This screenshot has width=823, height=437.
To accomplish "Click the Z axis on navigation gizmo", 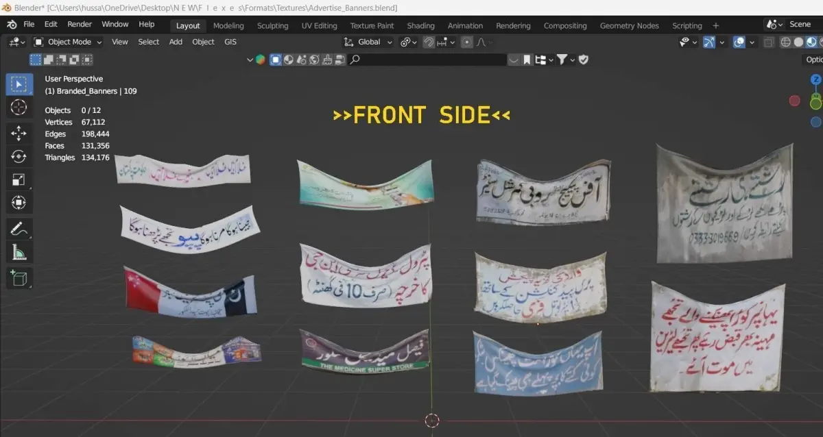I will pos(815,80).
